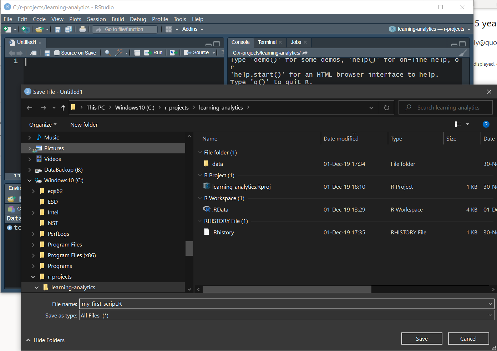This screenshot has height=351, width=497.
Task: Click the workspace panes grid icon
Action: coord(169,29)
